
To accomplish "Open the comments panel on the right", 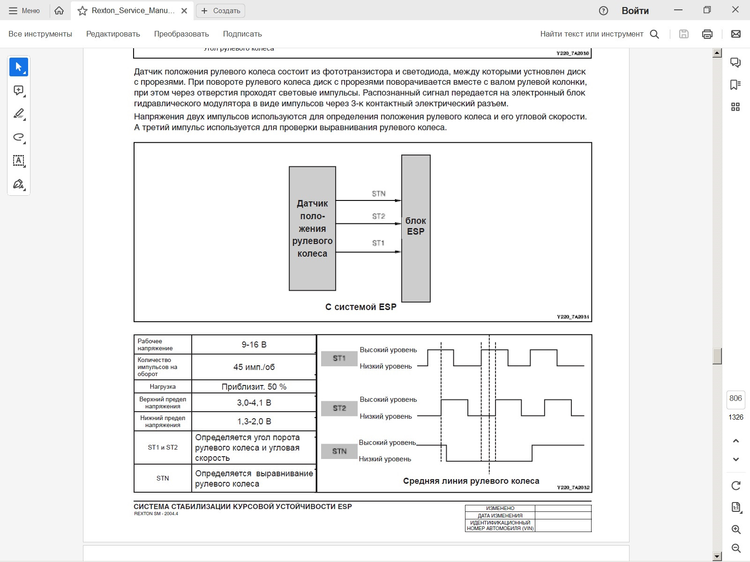I will 735,62.
